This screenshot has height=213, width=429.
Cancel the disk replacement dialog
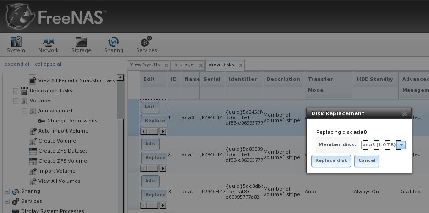click(367, 161)
